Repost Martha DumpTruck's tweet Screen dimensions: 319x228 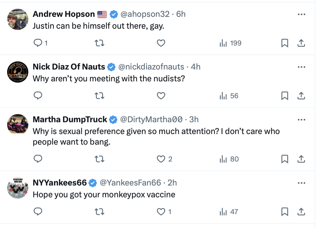tap(99, 159)
